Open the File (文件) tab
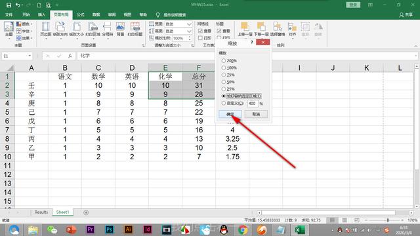The height and width of the screenshot is (236, 420). 9,14
